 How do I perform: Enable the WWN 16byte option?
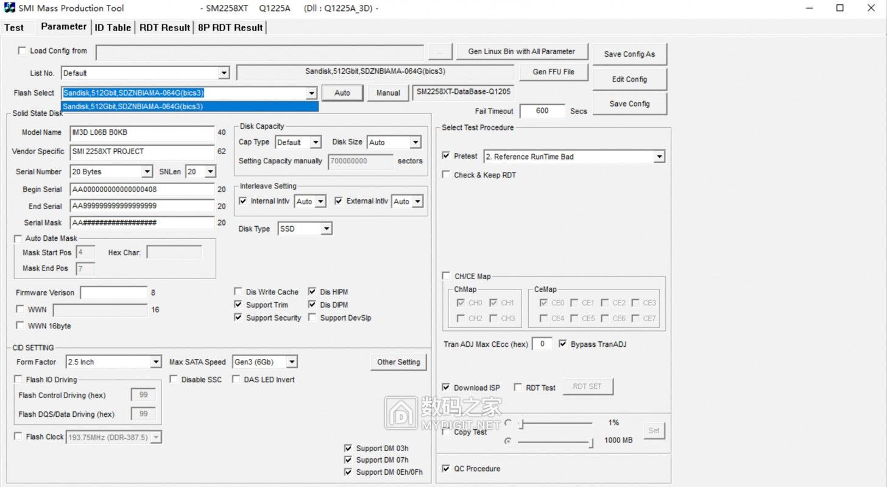click(x=21, y=325)
